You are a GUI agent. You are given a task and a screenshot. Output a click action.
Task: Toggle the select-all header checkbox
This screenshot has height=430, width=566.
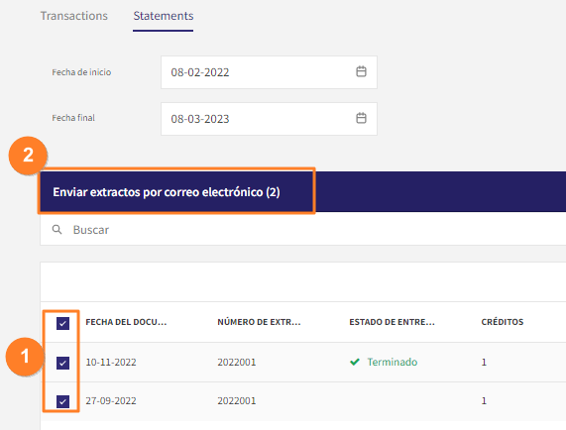click(x=62, y=323)
